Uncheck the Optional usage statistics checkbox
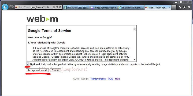 (x=28, y=64)
